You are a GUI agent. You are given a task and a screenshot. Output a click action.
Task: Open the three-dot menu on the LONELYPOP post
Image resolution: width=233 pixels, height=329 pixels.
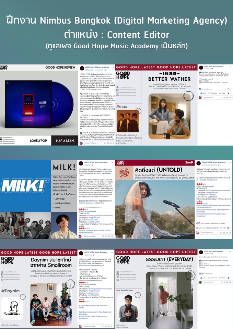click(x=114, y=67)
